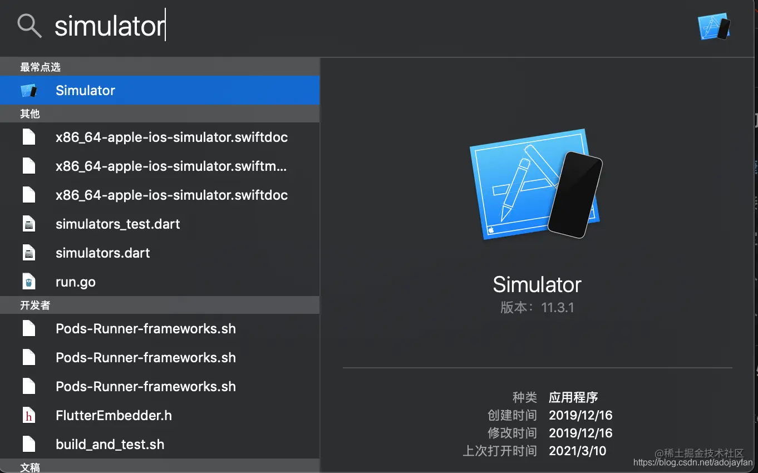This screenshot has height=473, width=758.
Task: Click the file icon beside simulators_test.dart
Action: (29, 224)
